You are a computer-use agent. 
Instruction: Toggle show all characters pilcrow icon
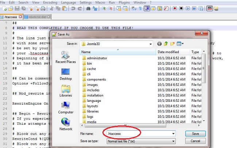click(140, 8)
